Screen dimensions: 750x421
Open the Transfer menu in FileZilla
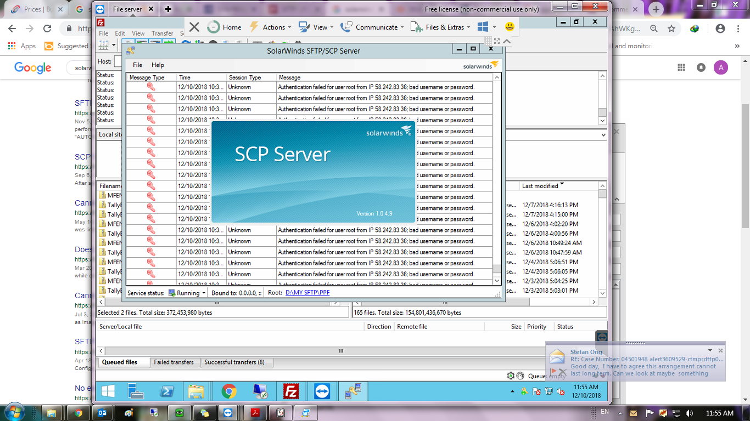click(163, 33)
